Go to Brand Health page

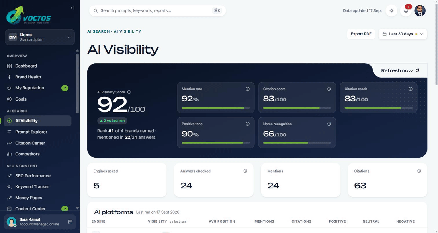pos(38,77)
